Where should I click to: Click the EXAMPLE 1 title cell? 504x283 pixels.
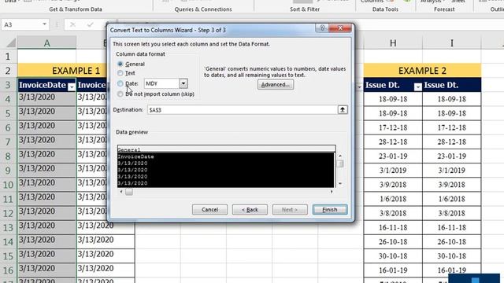(76, 71)
